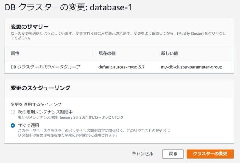Select the 次の定期メンテナンス期間中 radio button
The width and height of the screenshot is (240, 163).
13,112
